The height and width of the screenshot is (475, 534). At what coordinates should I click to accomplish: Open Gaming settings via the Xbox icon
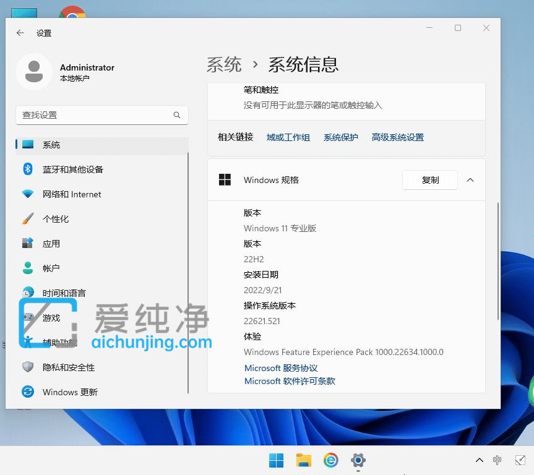point(27,317)
